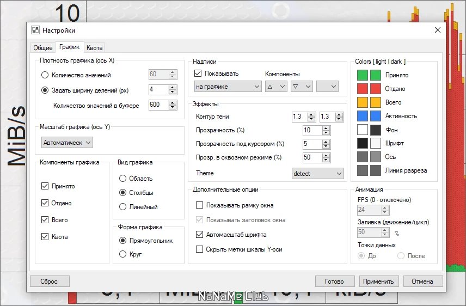Click the Сброс button
This screenshot has width=466, height=306.
[x=50, y=281]
